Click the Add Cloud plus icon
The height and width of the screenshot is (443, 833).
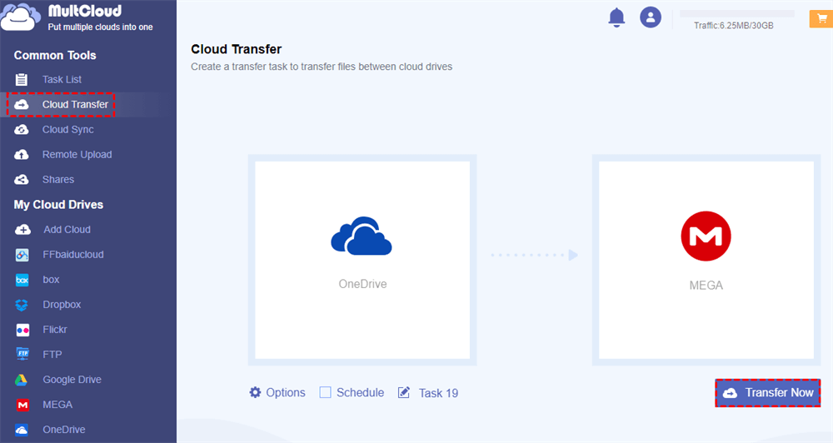pyautogui.click(x=22, y=230)
